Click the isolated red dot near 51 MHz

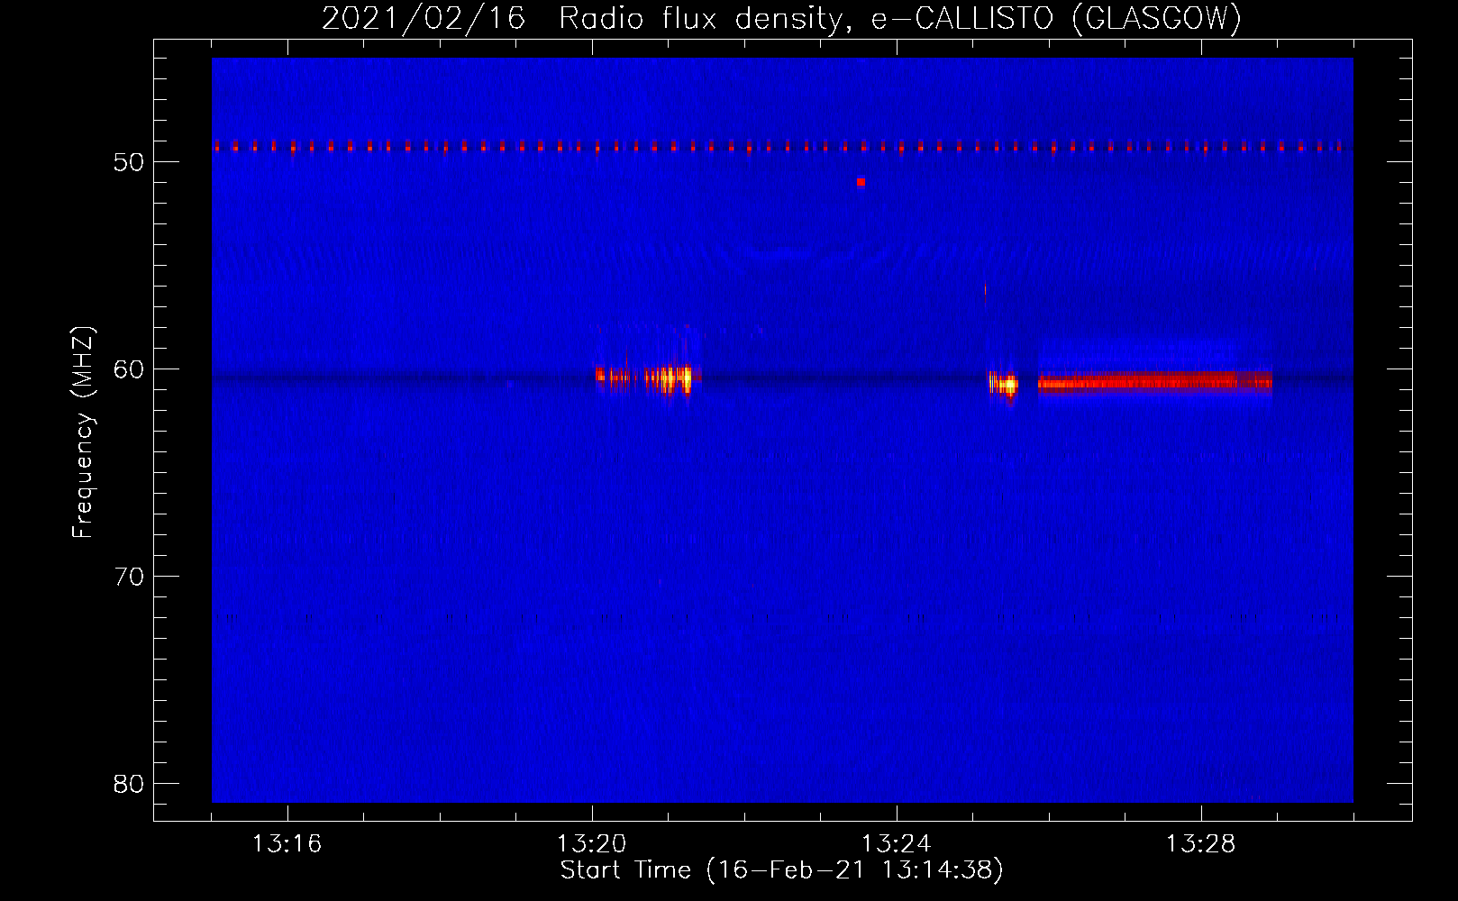[861, 182]
